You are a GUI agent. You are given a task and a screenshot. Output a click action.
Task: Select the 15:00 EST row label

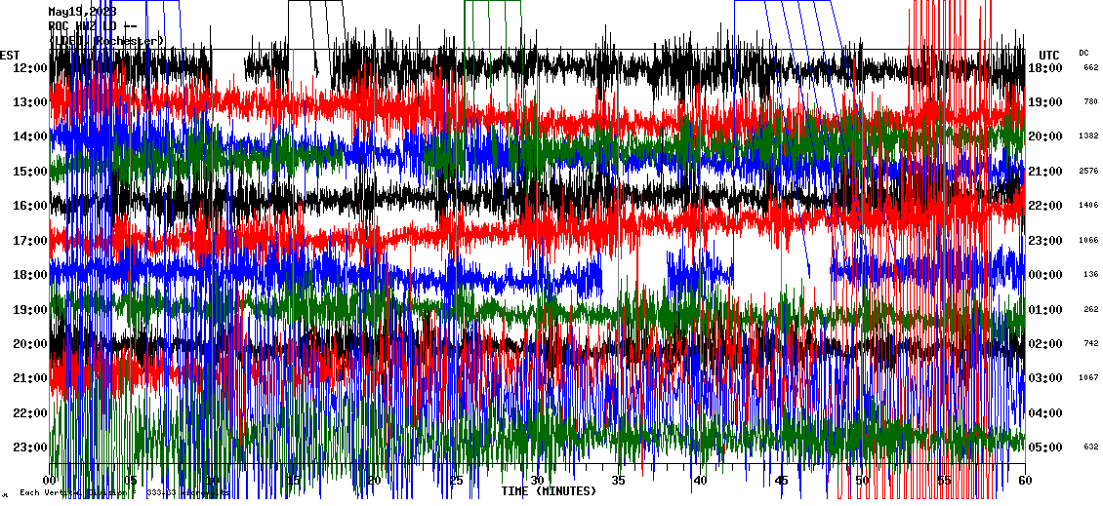tap(30, 172)
